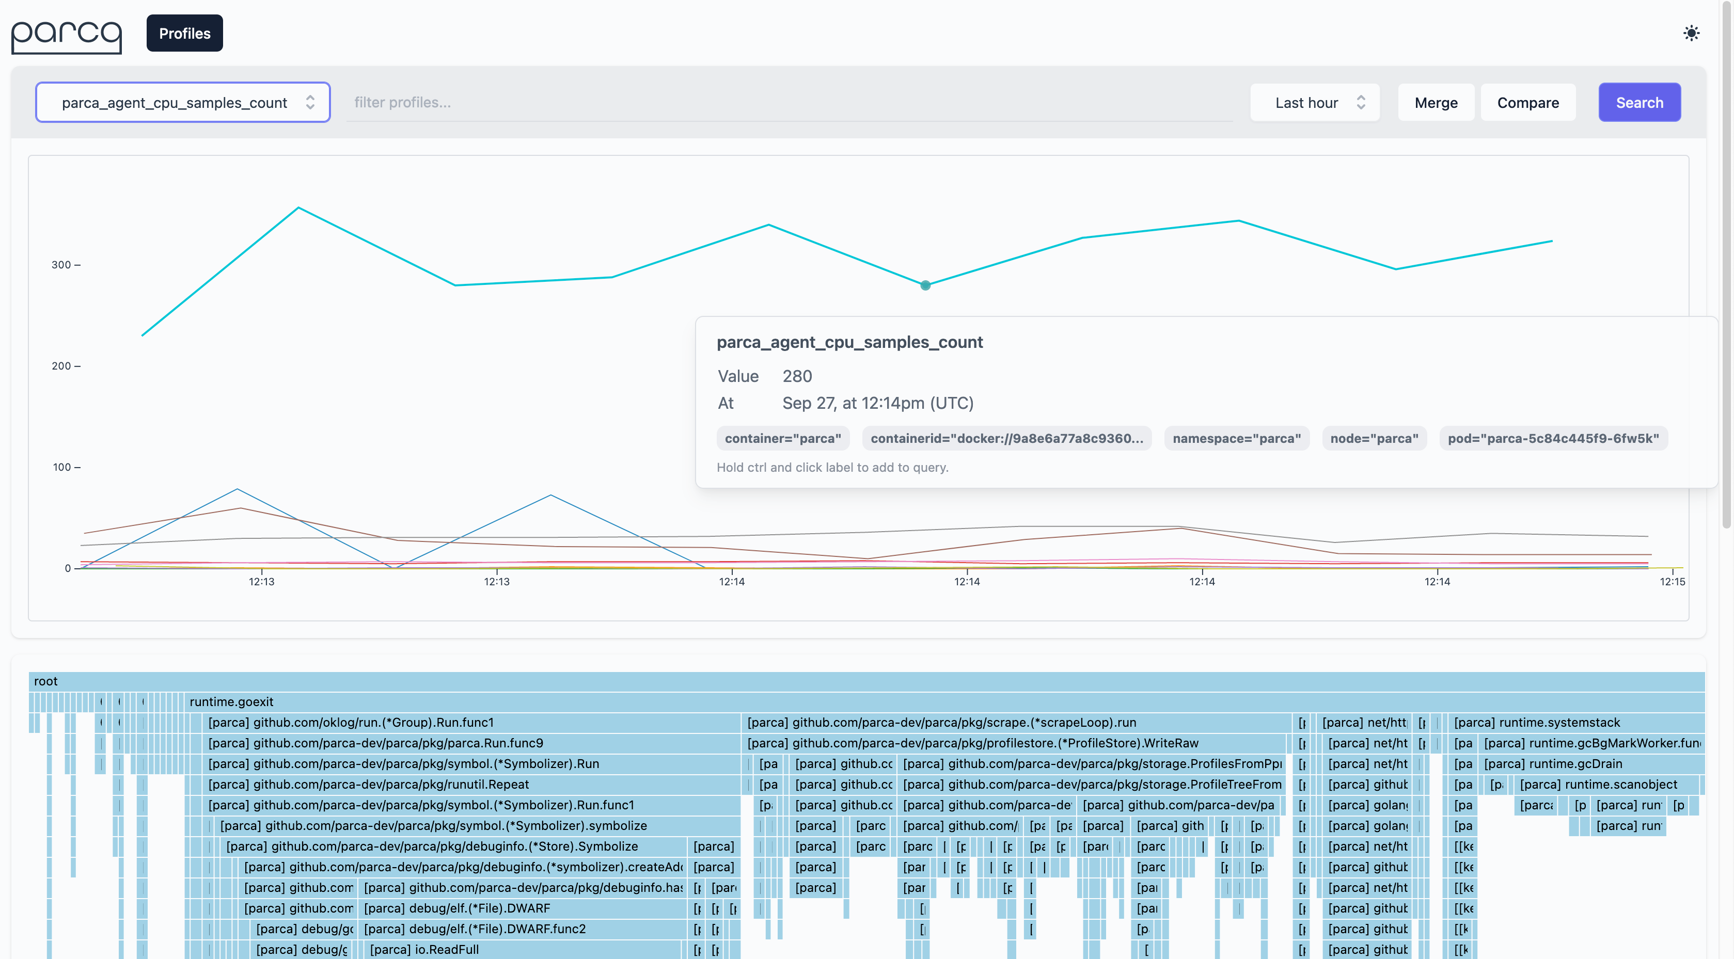Select the symbol.(*Symbolizer).Run node
The height and width of the screenshot is (959, 1734).
(470, 763)
